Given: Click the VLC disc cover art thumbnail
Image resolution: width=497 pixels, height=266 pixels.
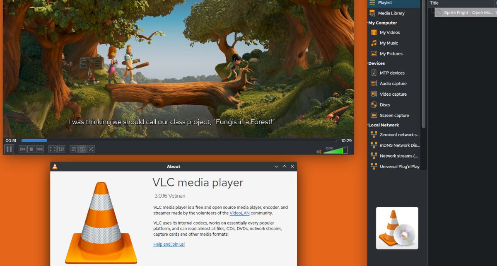Looking at the screenshot, I should click(x=397, y=228).
